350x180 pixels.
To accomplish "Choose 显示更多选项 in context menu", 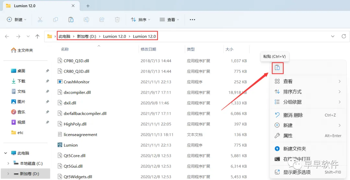I will pyautogui.click(x=308, y=172).
